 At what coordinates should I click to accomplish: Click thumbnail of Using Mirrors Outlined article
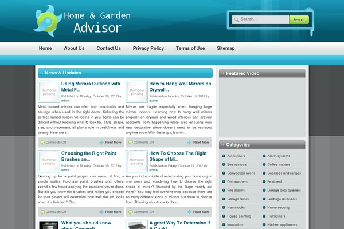[49, 92]
